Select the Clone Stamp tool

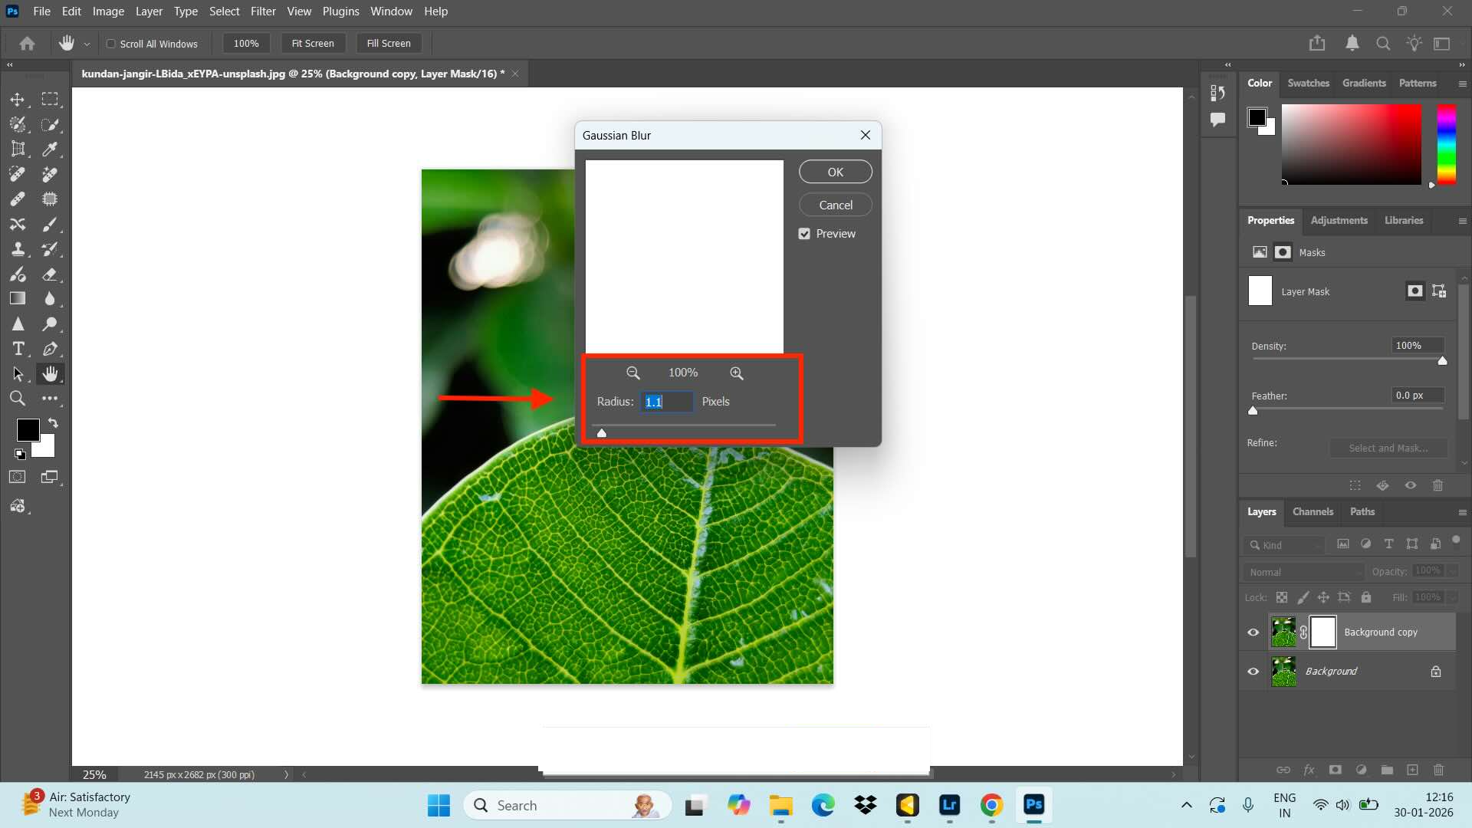18,249
